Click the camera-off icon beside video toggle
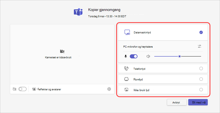 pyautogui.click(x=15, y=89)
